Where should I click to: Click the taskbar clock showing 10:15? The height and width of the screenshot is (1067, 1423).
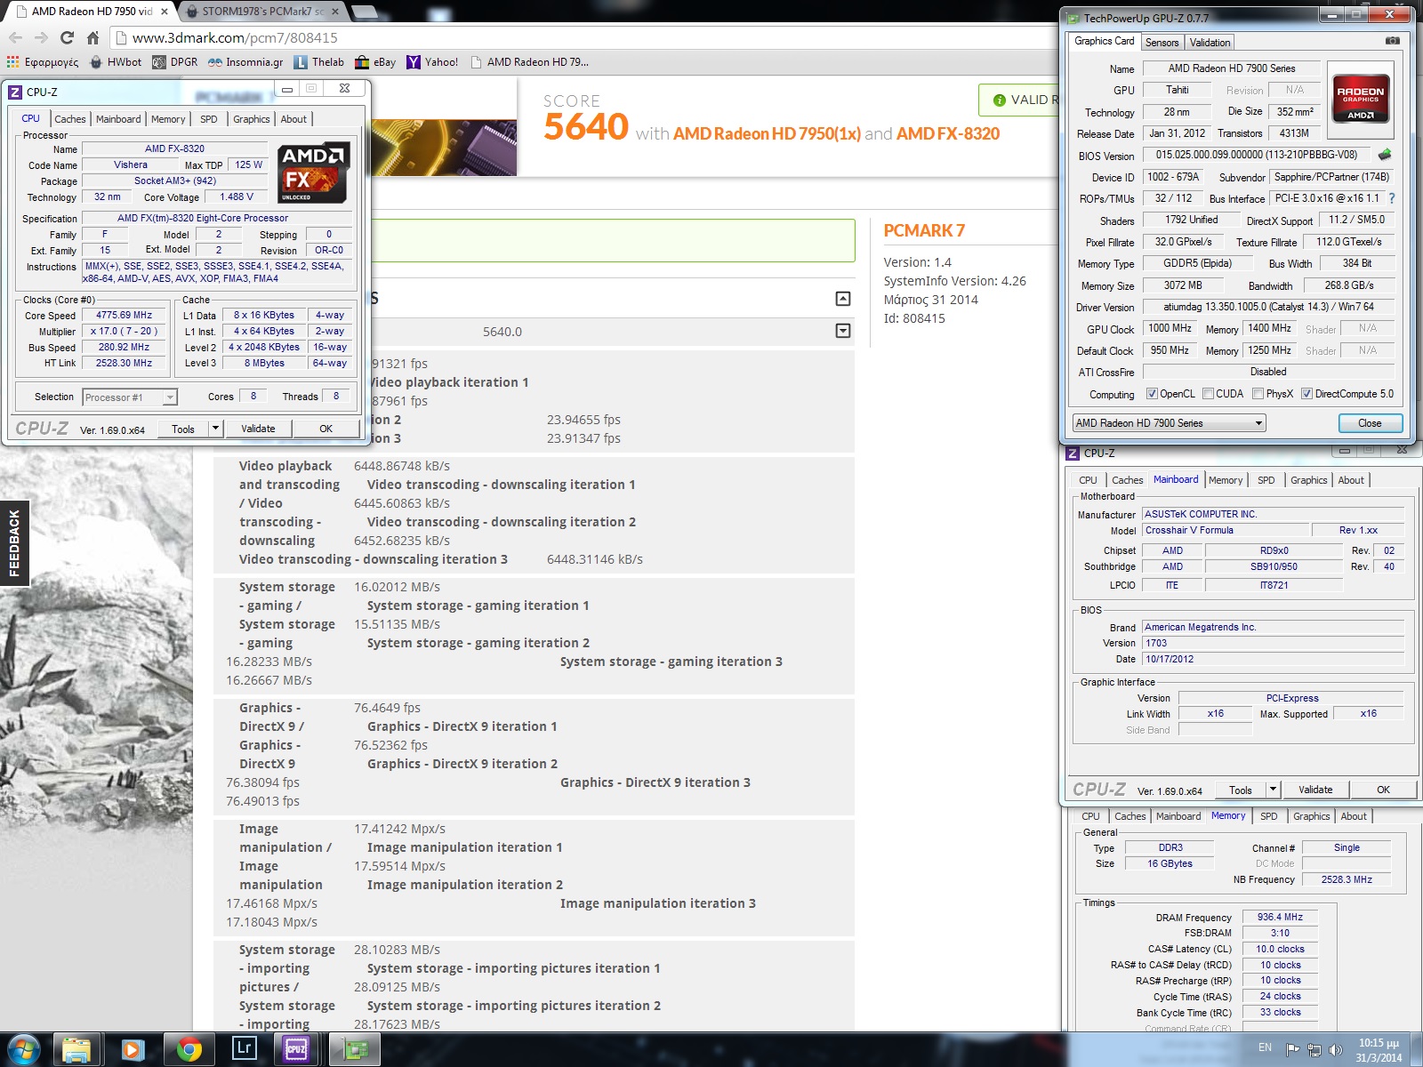tap(1379, 1050)
